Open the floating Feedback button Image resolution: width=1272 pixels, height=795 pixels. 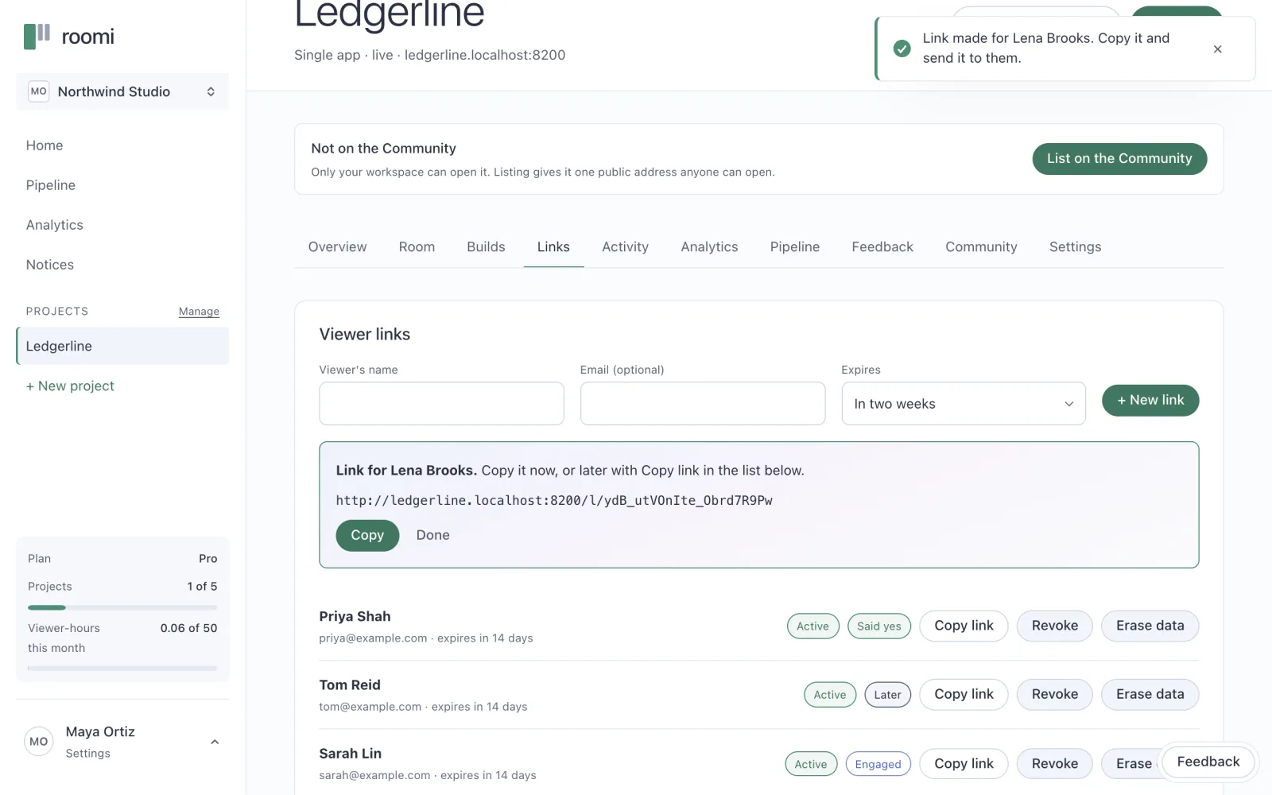pos(1208,762)
